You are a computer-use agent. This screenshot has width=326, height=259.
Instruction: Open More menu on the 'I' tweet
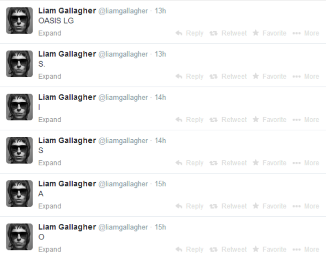click(305, 120)
